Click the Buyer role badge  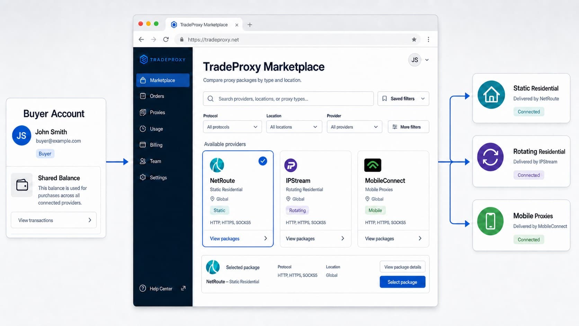[x=45, y=153]
